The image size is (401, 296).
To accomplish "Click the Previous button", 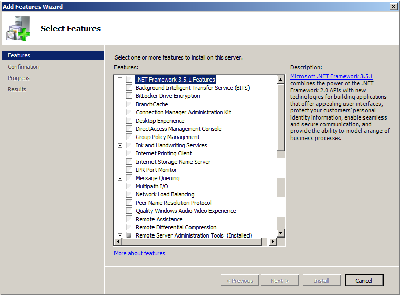I will (240, 281).
